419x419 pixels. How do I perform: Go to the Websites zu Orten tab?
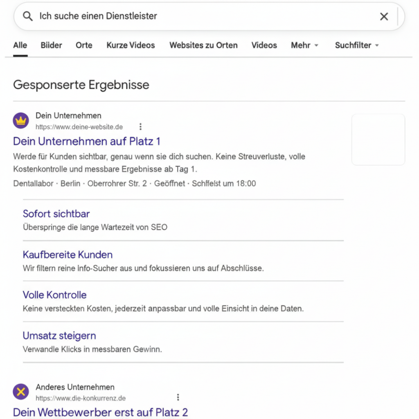tap(203, 45)
